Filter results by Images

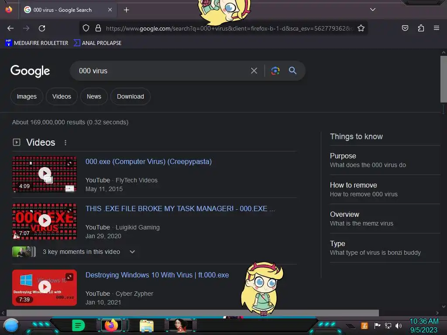tap(27, 96)
